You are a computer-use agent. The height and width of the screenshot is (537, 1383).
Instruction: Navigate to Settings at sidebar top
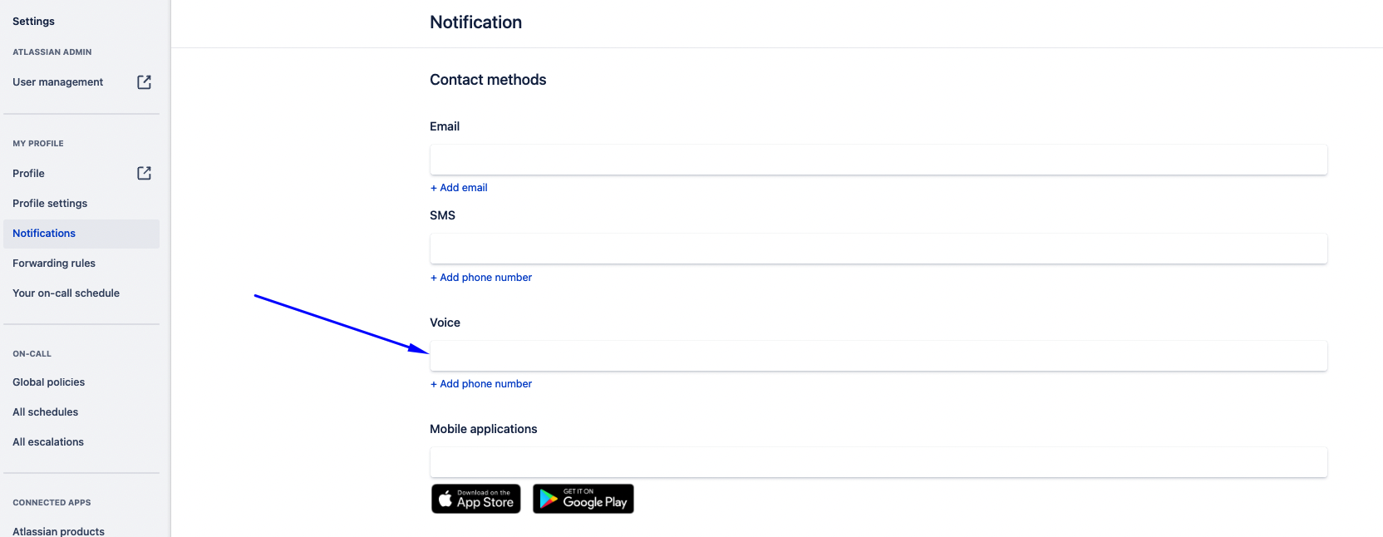click(x=32, y=21)
